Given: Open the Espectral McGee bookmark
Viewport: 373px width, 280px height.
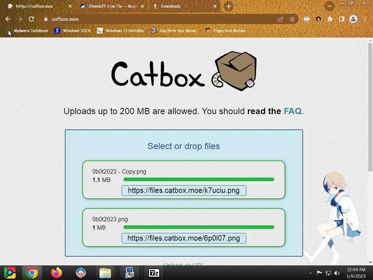Looking at the screenshot, I should click(225, 31).
